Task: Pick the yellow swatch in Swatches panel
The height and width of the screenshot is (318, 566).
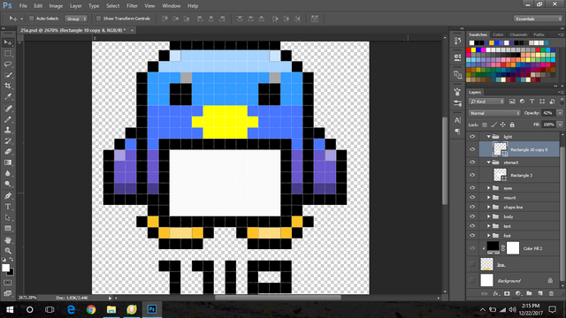Action: coord(474,50)
